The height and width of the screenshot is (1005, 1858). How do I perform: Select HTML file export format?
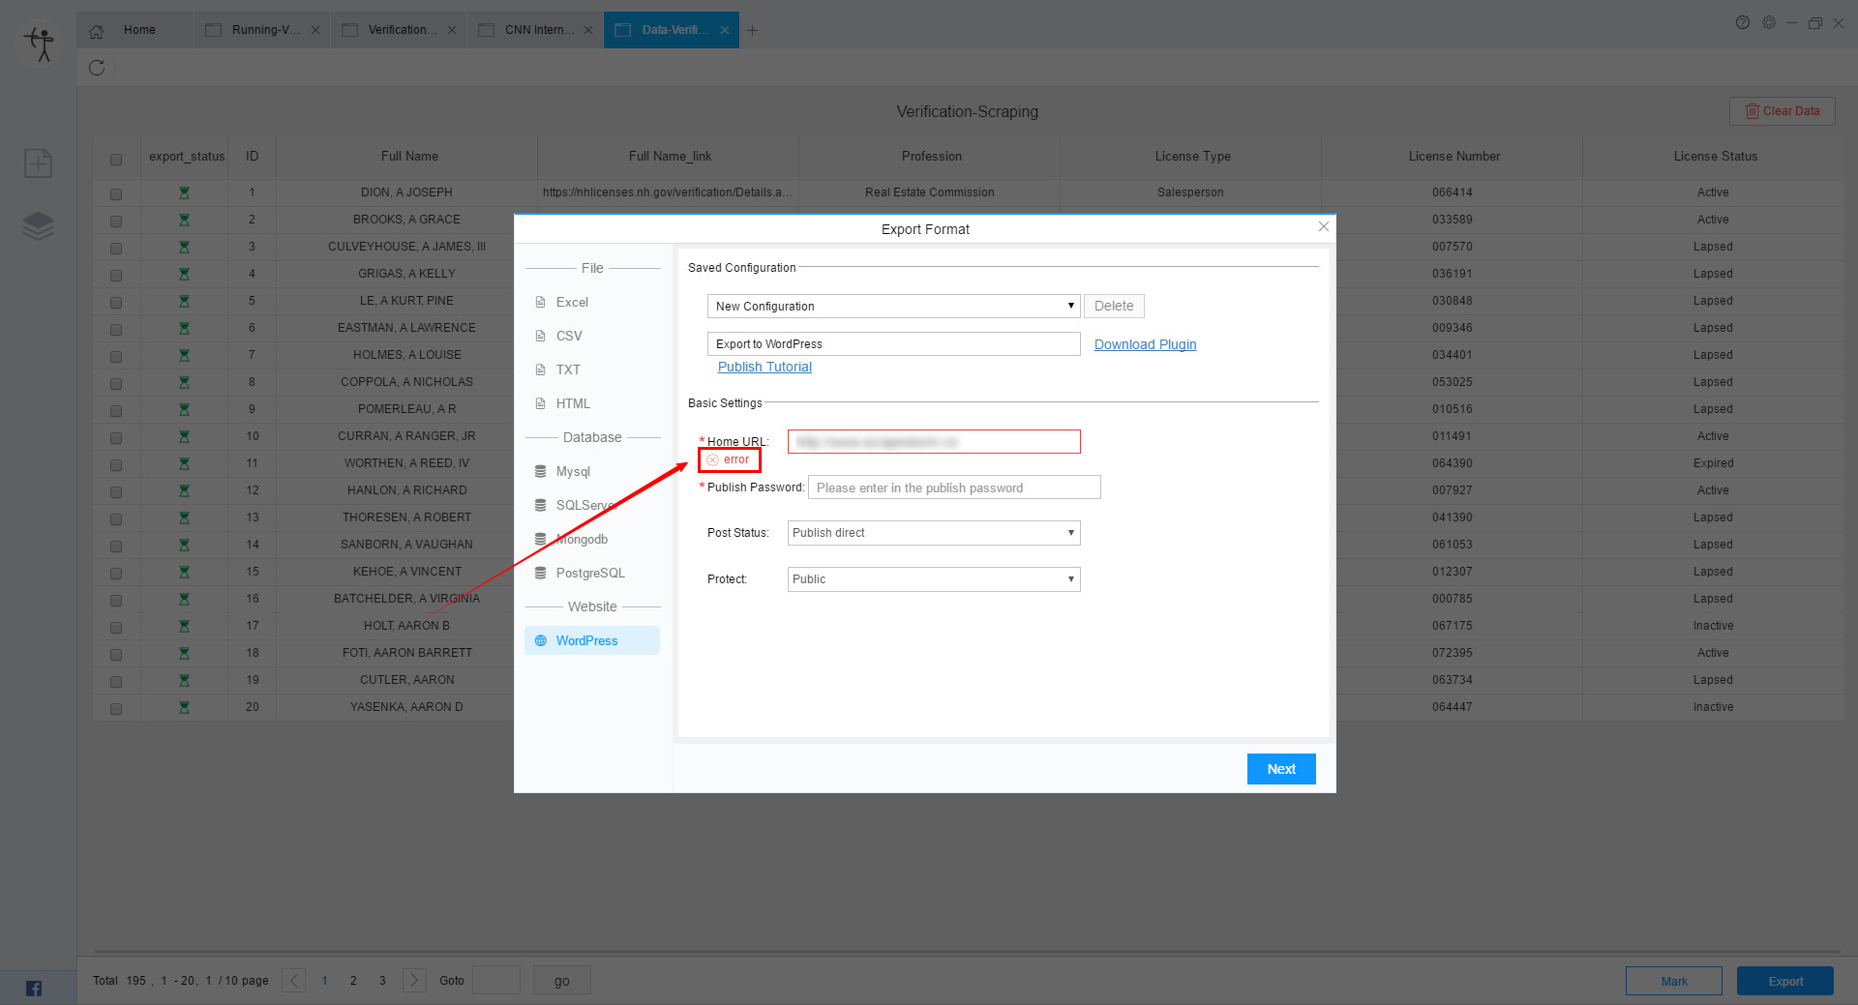(x=592, y=403)
